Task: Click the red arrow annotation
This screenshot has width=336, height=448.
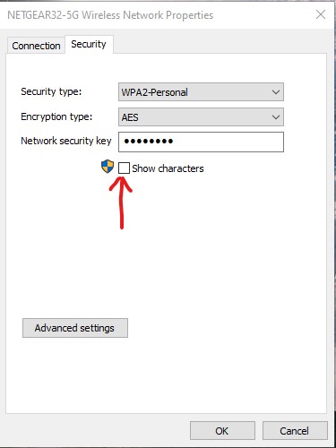Action: point(121,202)
